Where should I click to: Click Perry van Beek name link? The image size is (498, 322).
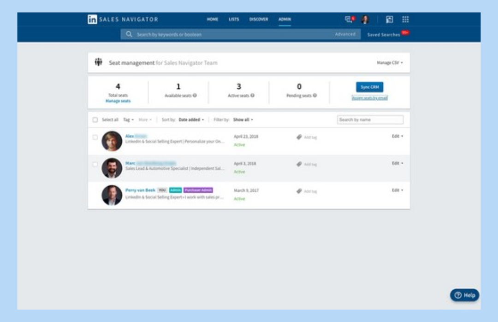[140, 190]
